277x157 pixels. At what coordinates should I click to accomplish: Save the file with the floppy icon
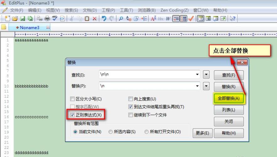pyautogui.click(x=23, y=18)
